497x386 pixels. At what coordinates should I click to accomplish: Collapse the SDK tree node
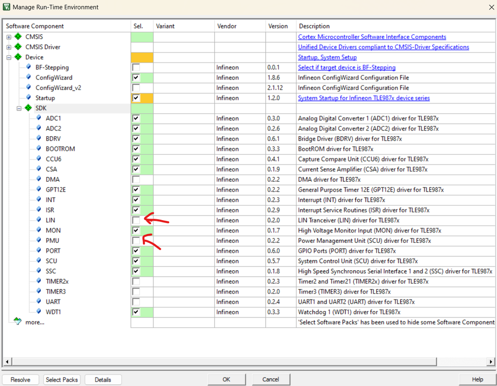[x=19, y=108]
